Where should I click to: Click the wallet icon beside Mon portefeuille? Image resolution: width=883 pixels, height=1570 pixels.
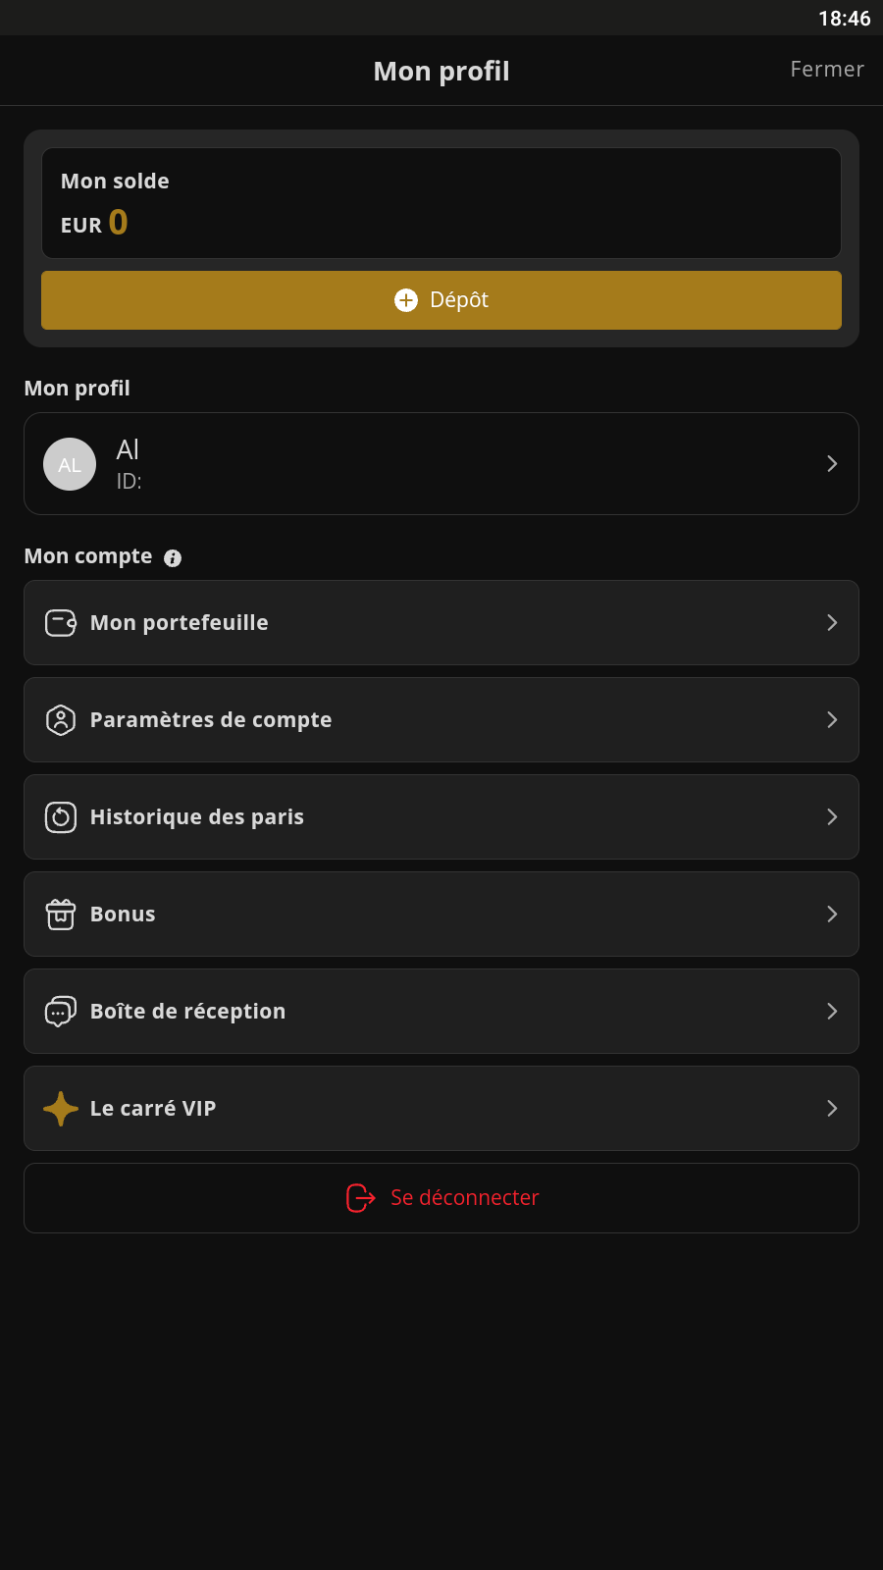[61, 623]
